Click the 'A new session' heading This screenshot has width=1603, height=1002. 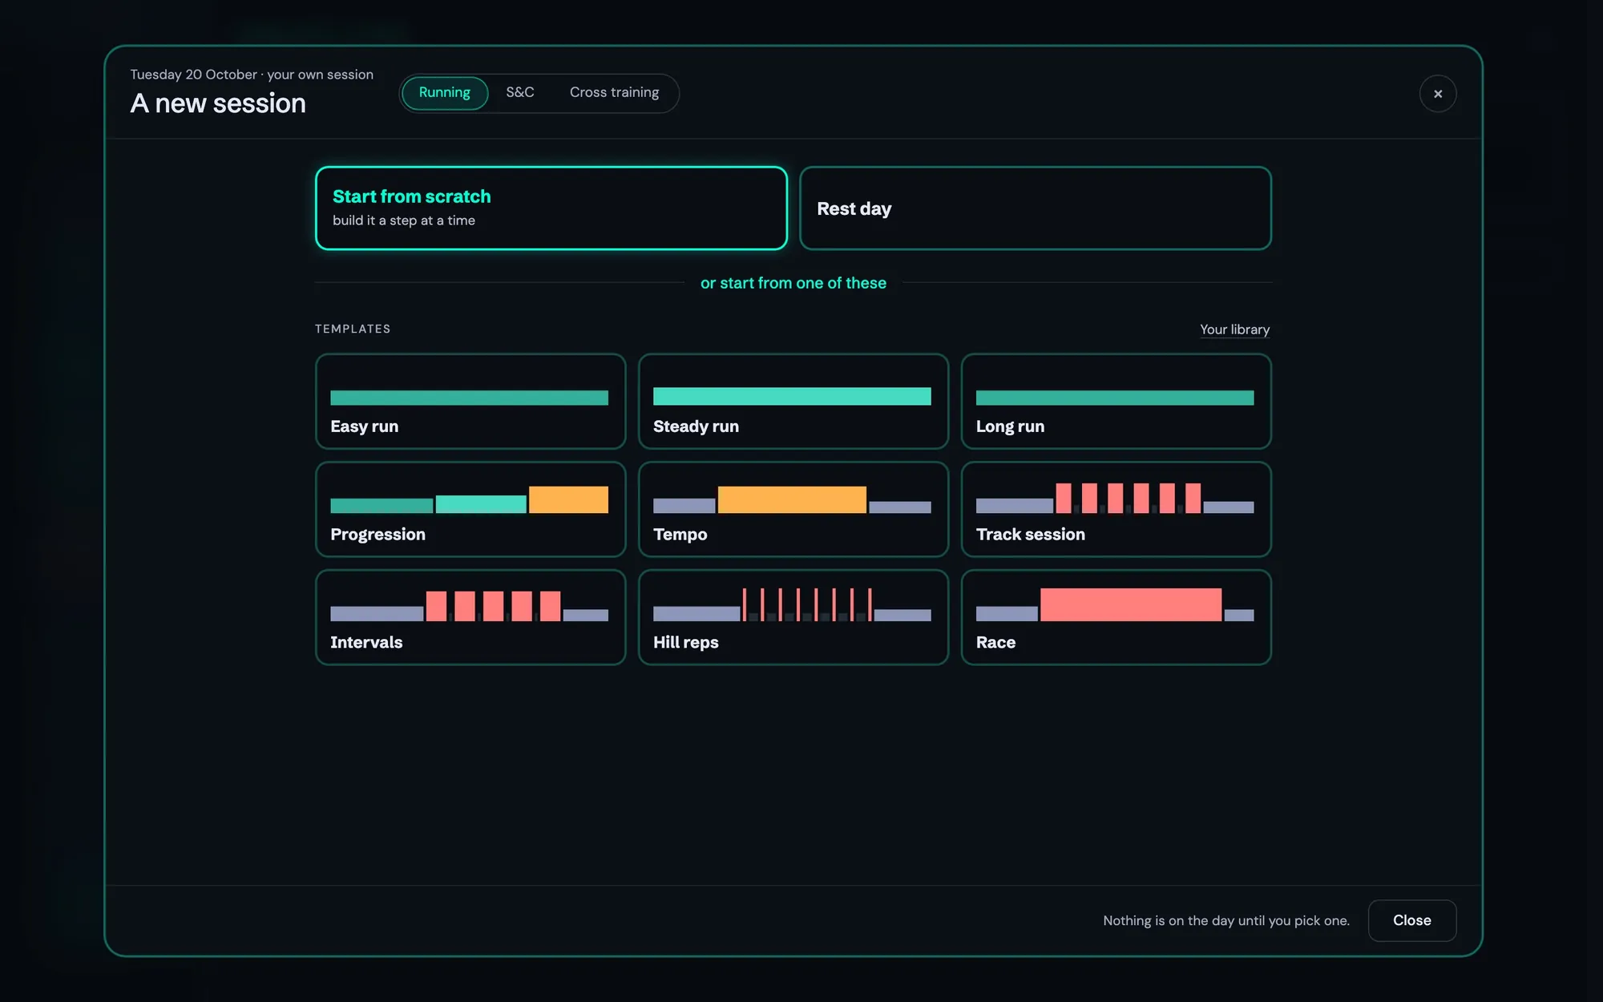pos(218,103)
